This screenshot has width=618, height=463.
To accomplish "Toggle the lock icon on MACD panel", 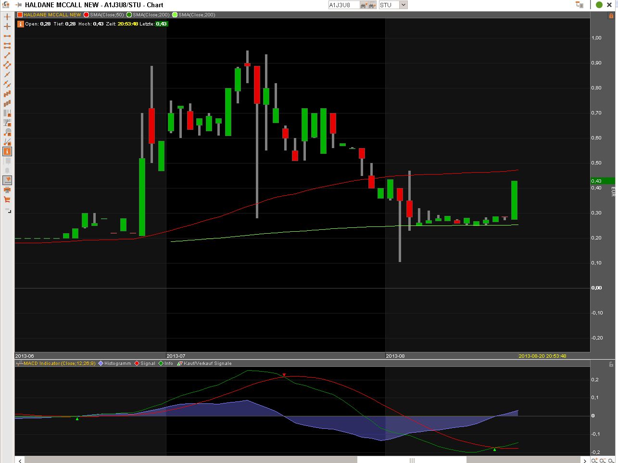I will point(611,364).
